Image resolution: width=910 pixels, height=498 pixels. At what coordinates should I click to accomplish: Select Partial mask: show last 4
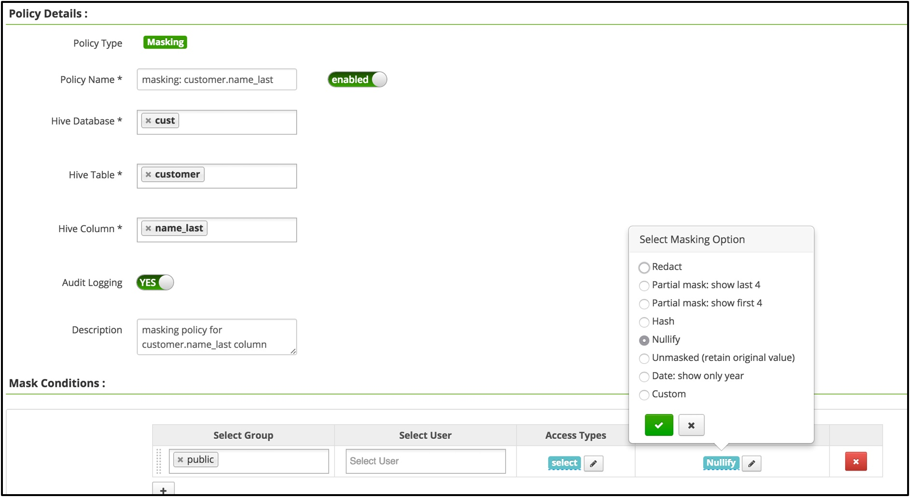click(x=644, y=286)
